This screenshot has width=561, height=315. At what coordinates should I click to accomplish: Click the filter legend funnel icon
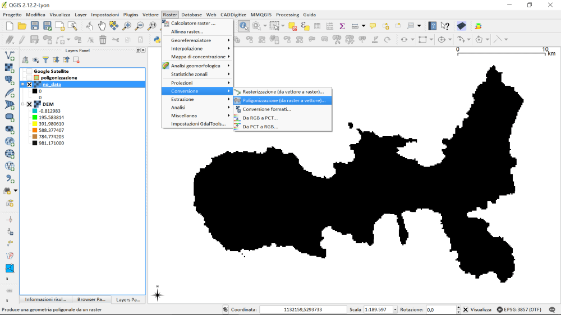(45, 60)
